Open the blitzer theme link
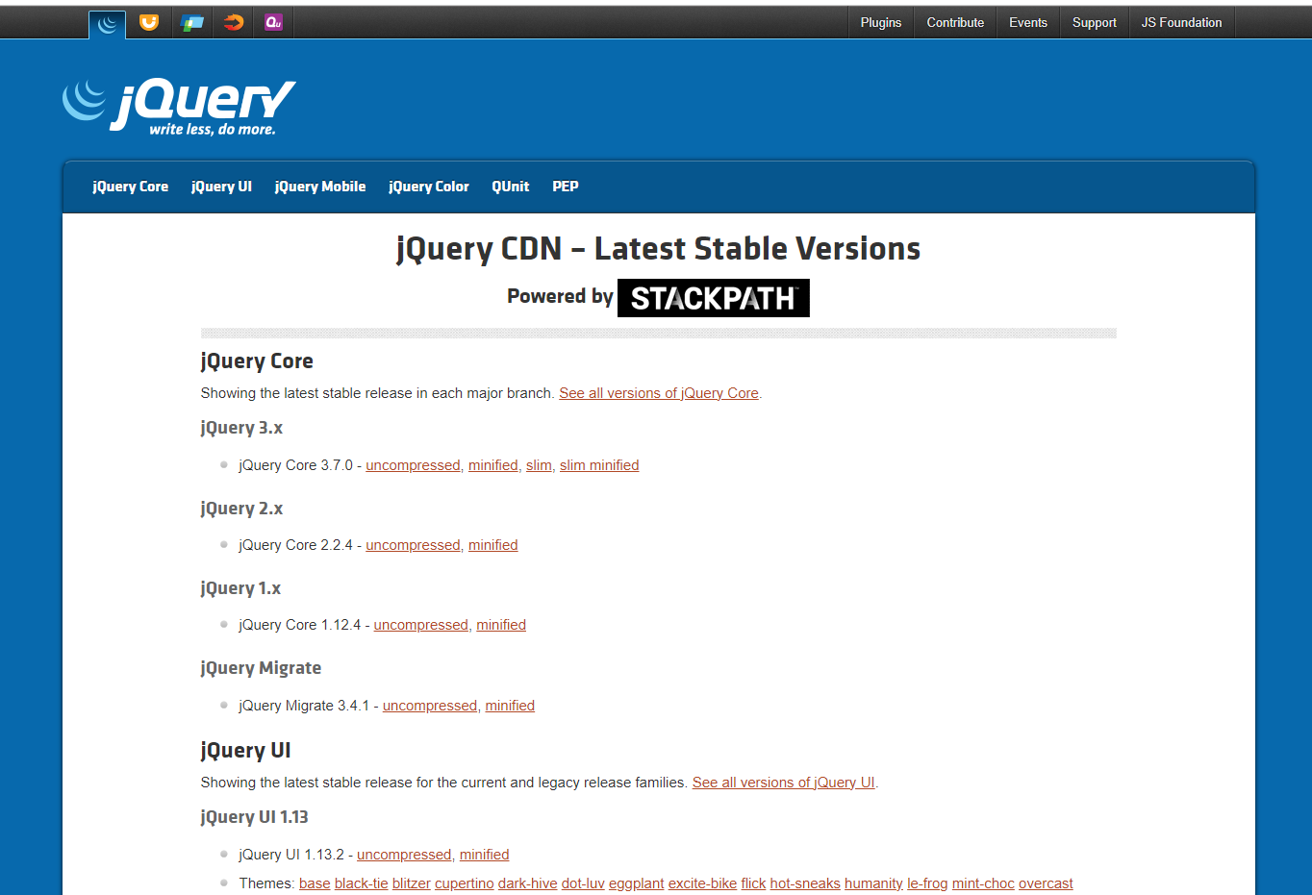Image resolution: width=1312 pixels, height=895 pixels. 412,883
